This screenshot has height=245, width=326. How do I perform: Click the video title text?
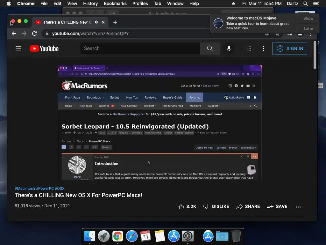click(x=78, y=195)
